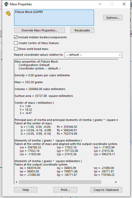Click center of mass 'Z = -8.47' value
The width and height of the screenshot is (132, 198).
pos(26,113)
